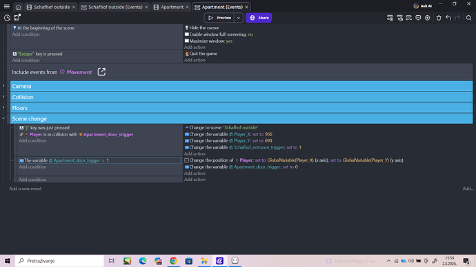Select Schafhof_entrance_trigger set to 1 action

(x=243, y=147)
